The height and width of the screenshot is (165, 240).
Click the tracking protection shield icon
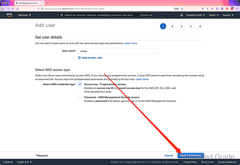pos(38,9)
